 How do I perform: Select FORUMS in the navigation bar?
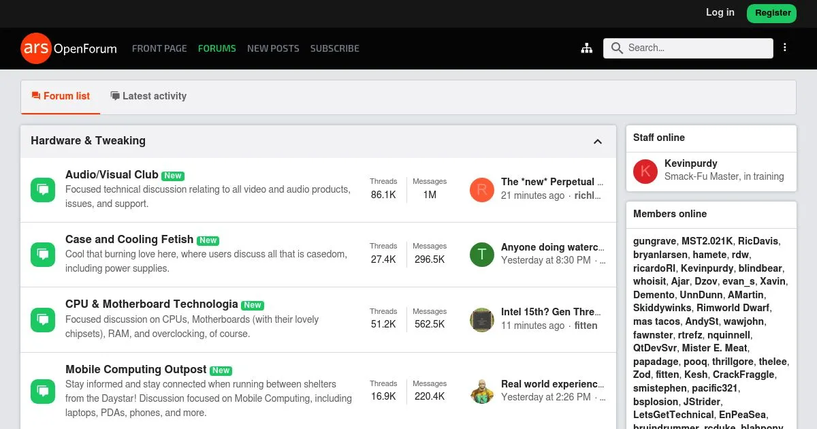(x=217, y=48)
